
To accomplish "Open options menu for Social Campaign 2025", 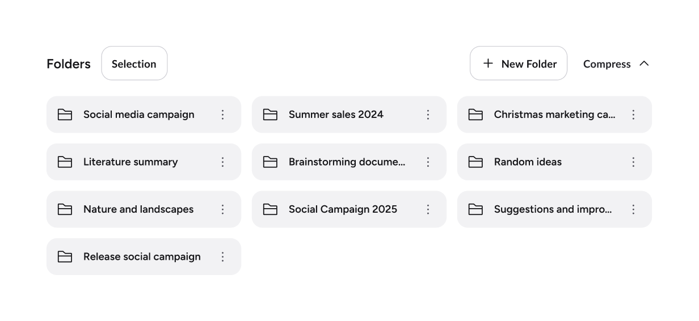I will pos(428,209).
